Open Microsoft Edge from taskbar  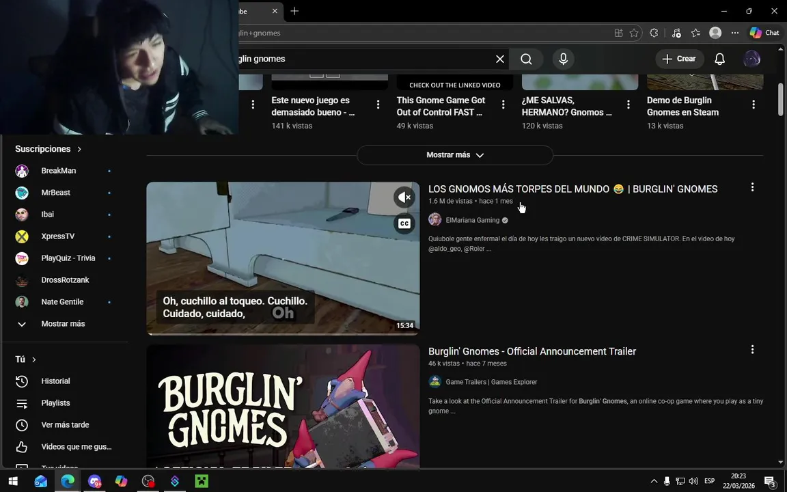click(67, 482)
